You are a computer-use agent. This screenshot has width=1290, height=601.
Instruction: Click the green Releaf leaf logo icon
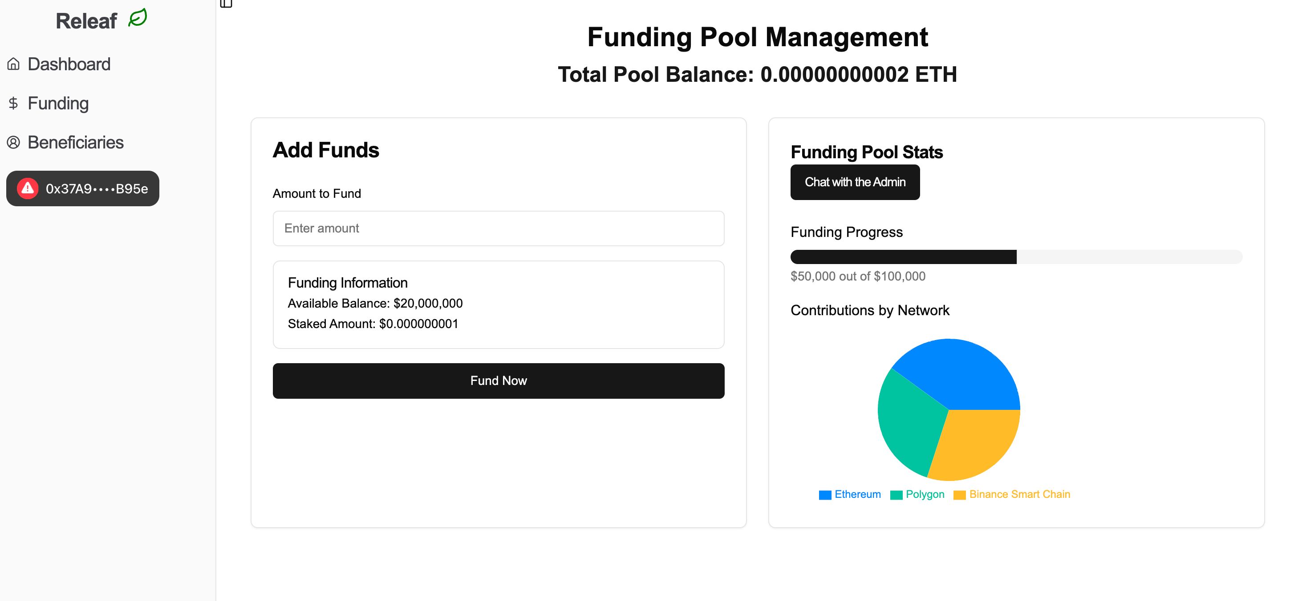pos(137,18)
